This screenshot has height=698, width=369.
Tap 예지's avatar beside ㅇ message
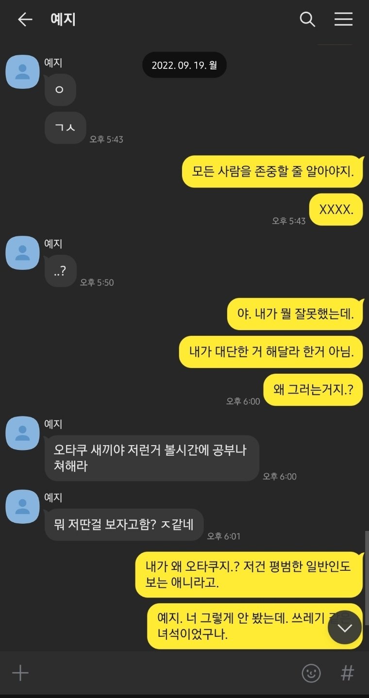pos(22,72)
